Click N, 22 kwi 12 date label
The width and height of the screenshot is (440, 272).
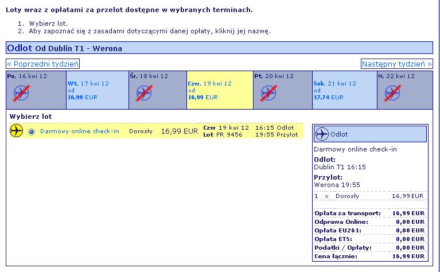(396, 76)
